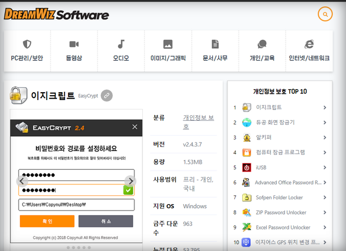Image resolution: width=346 pixels, height=251 pixels.
Task: Click the 듀공 화면 잠금기 icon
Action: (x=247, y=122)
